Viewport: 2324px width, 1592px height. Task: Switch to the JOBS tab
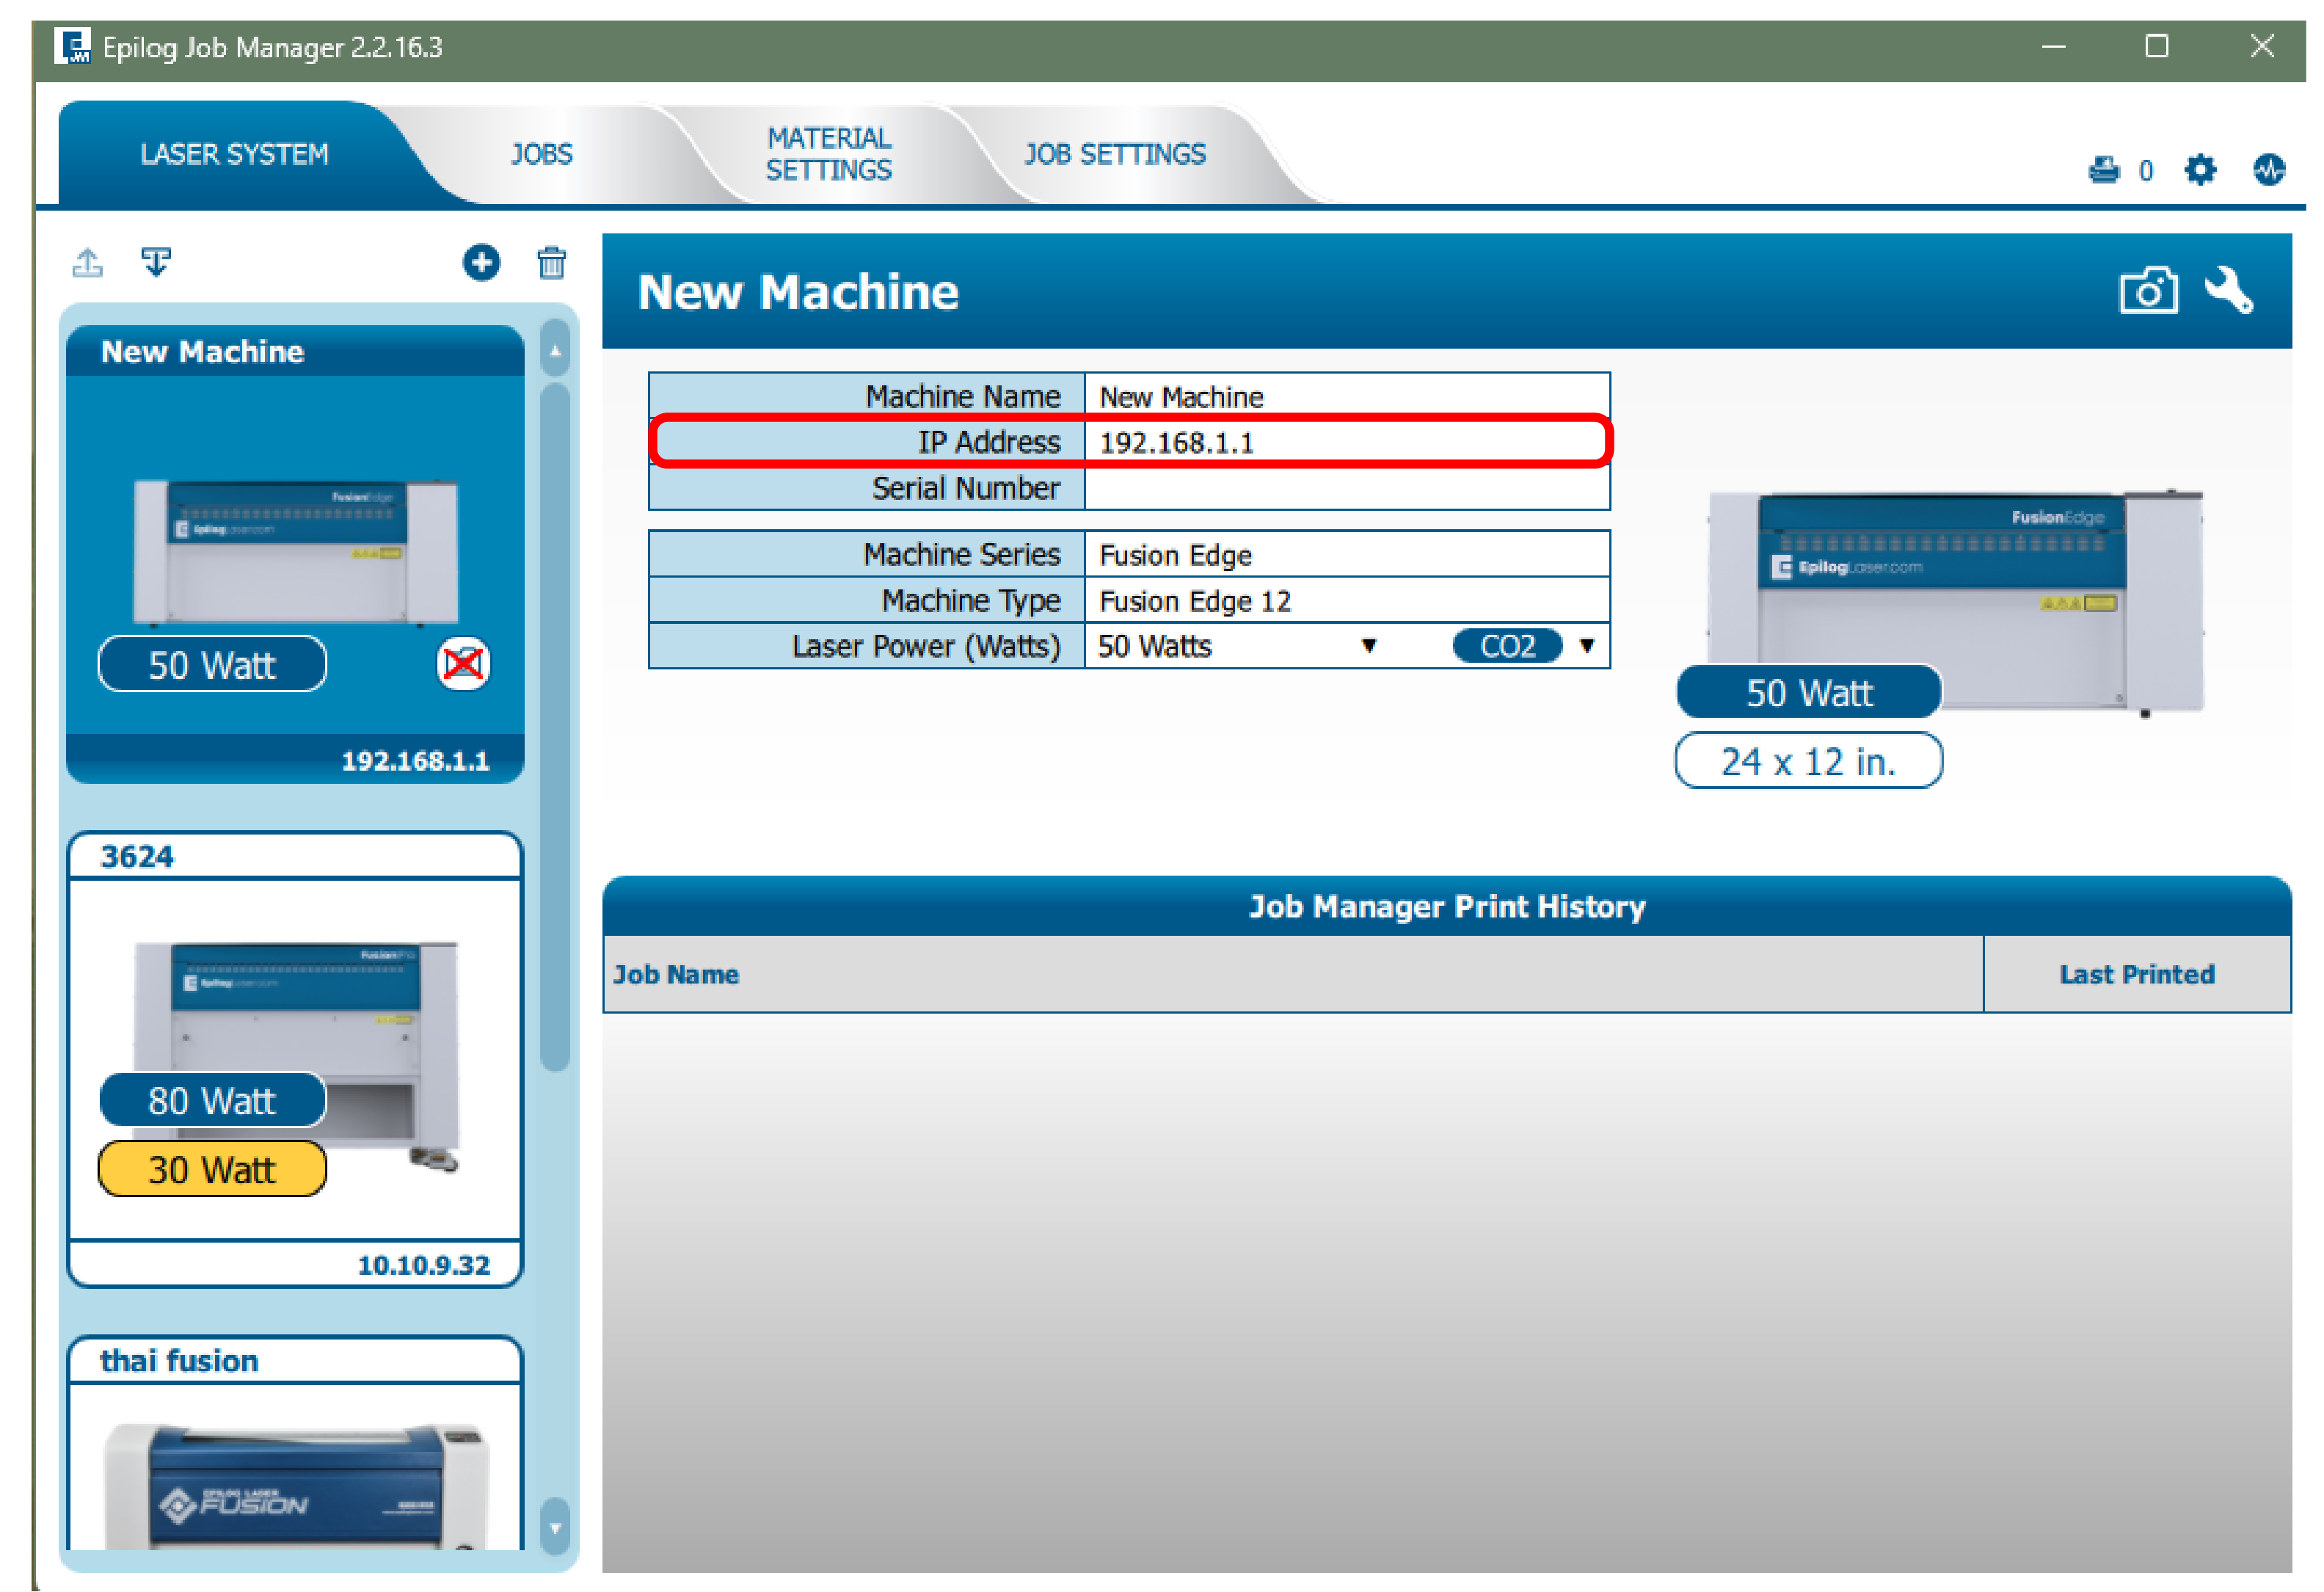540,154
